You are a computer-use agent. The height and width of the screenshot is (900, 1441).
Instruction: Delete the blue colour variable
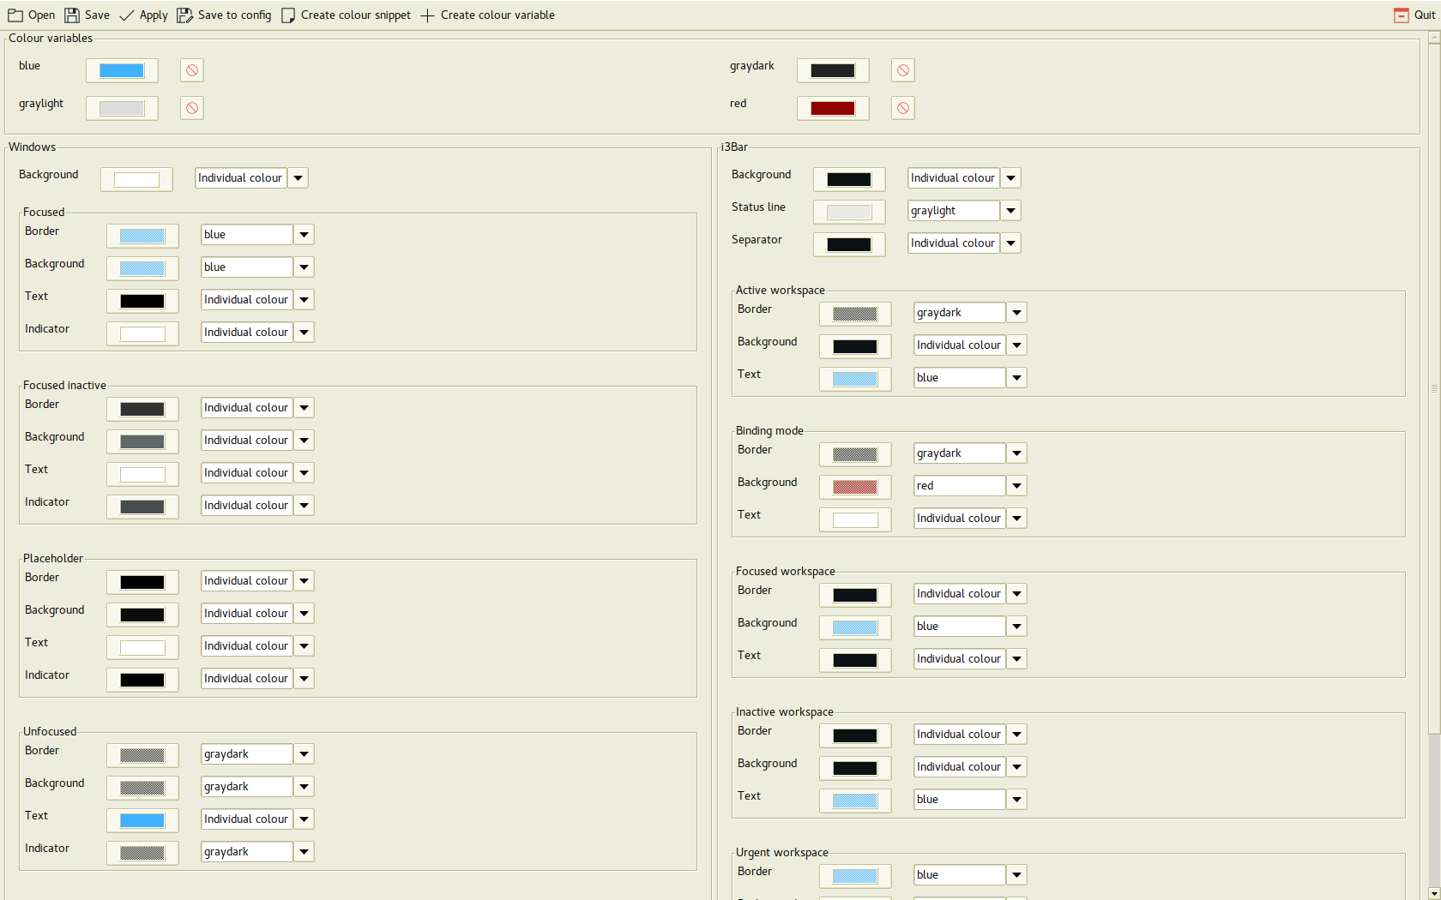coord(192,70)
